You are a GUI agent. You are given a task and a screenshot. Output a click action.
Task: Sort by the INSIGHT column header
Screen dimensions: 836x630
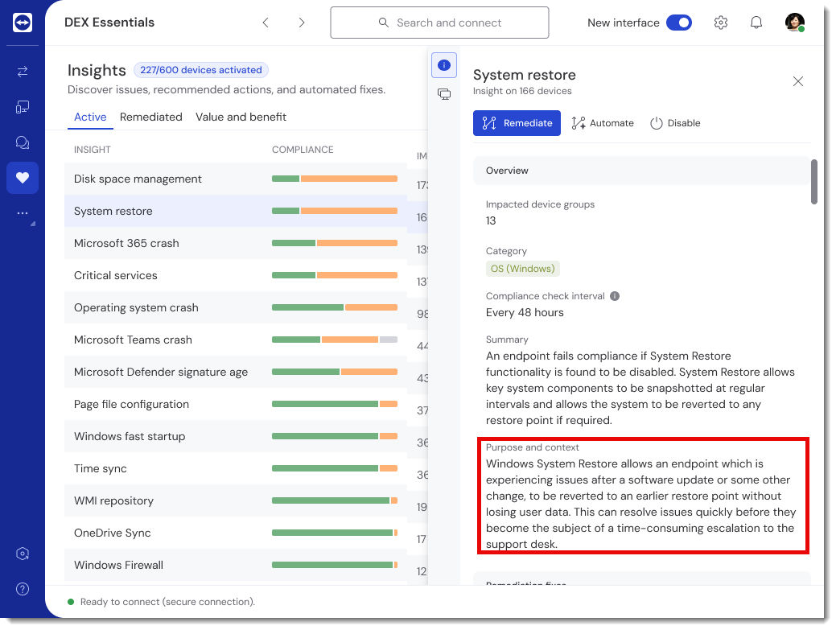[93, 150]
